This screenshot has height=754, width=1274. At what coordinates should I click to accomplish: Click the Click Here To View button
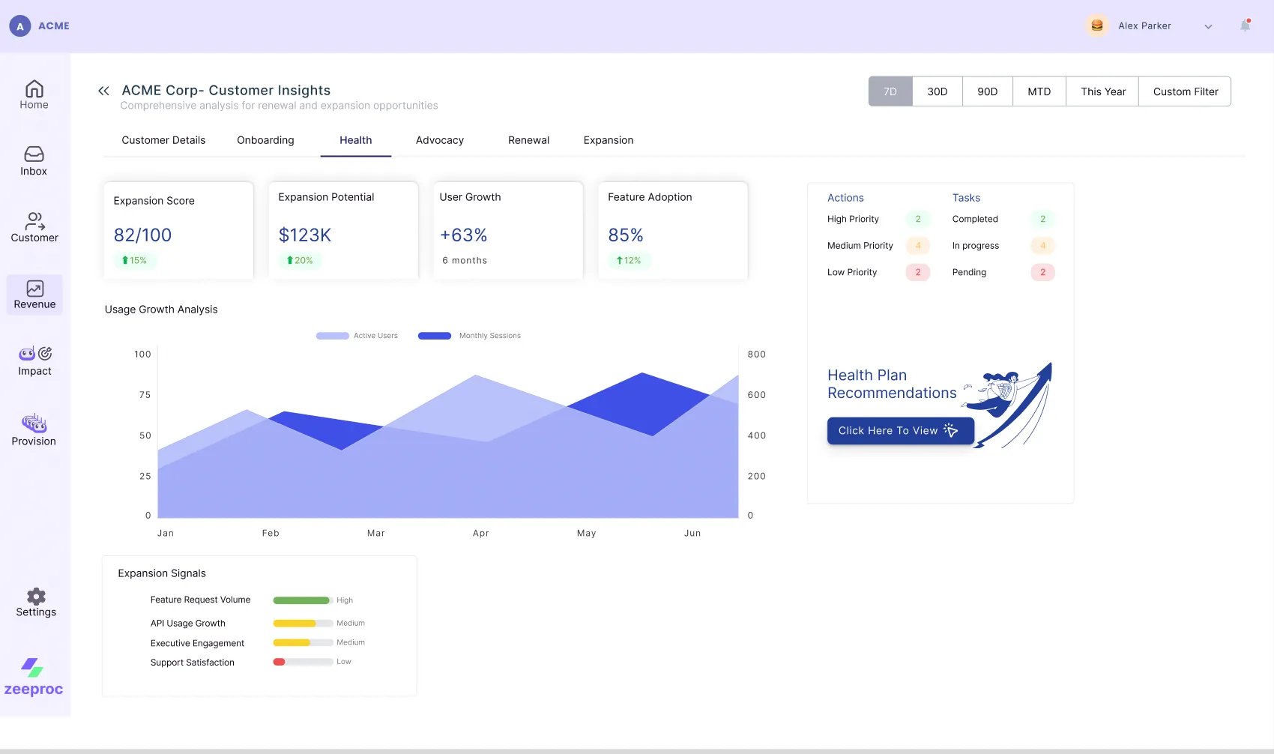tap(900, 431)
